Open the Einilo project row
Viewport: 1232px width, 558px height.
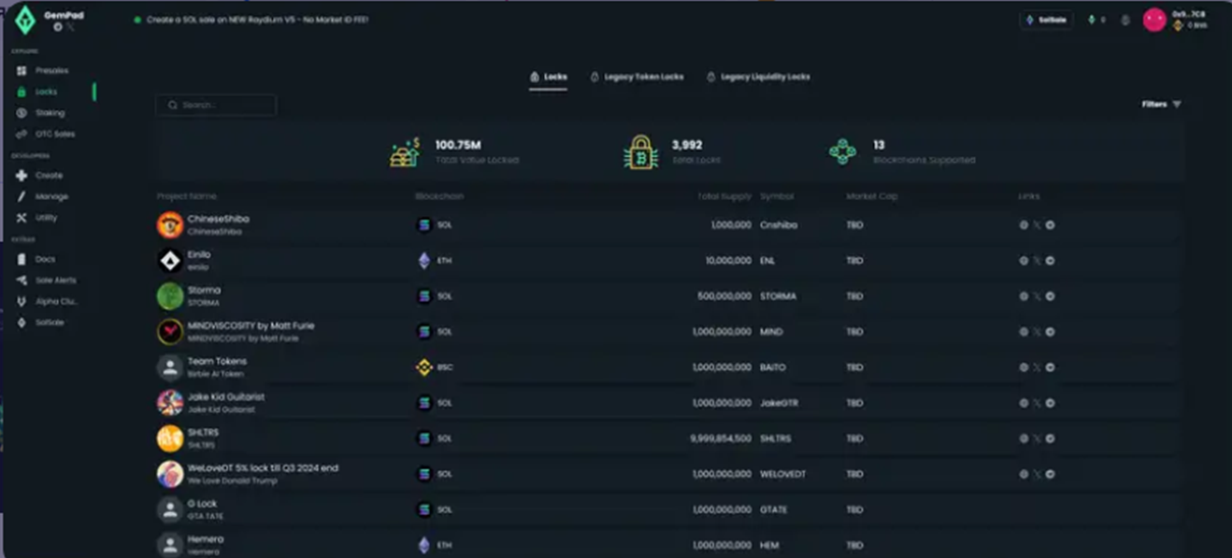[x=668, y=261]
